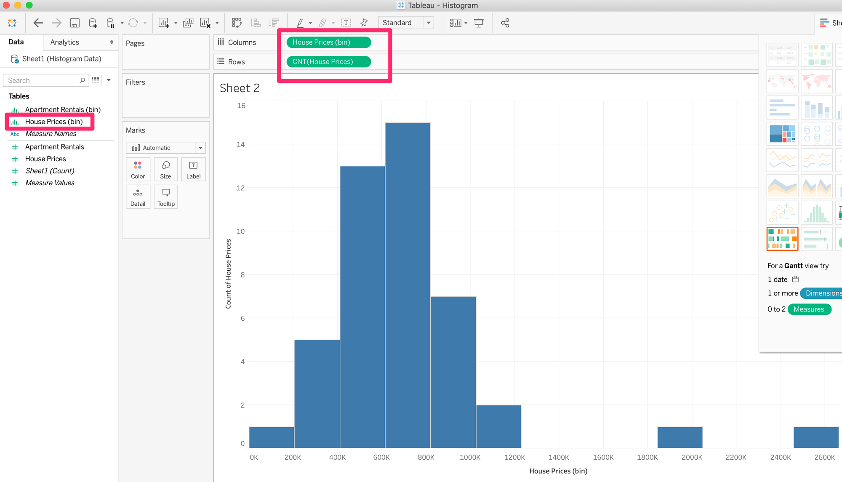Click the share view icon
The height and width of the screenshot is (482, 842).
tap(505, 23)
